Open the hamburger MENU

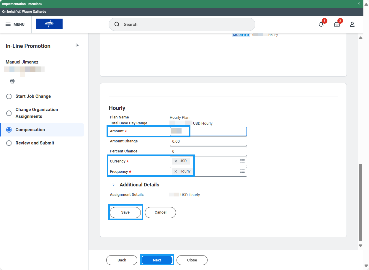pyautogui.click(x=15, y=25)
